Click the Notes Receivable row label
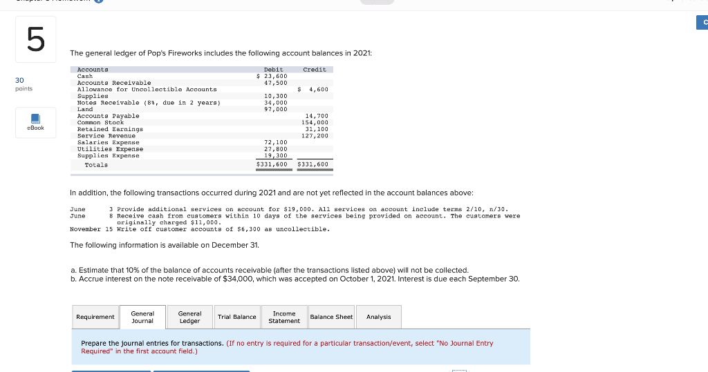 [x=149, y=103]
